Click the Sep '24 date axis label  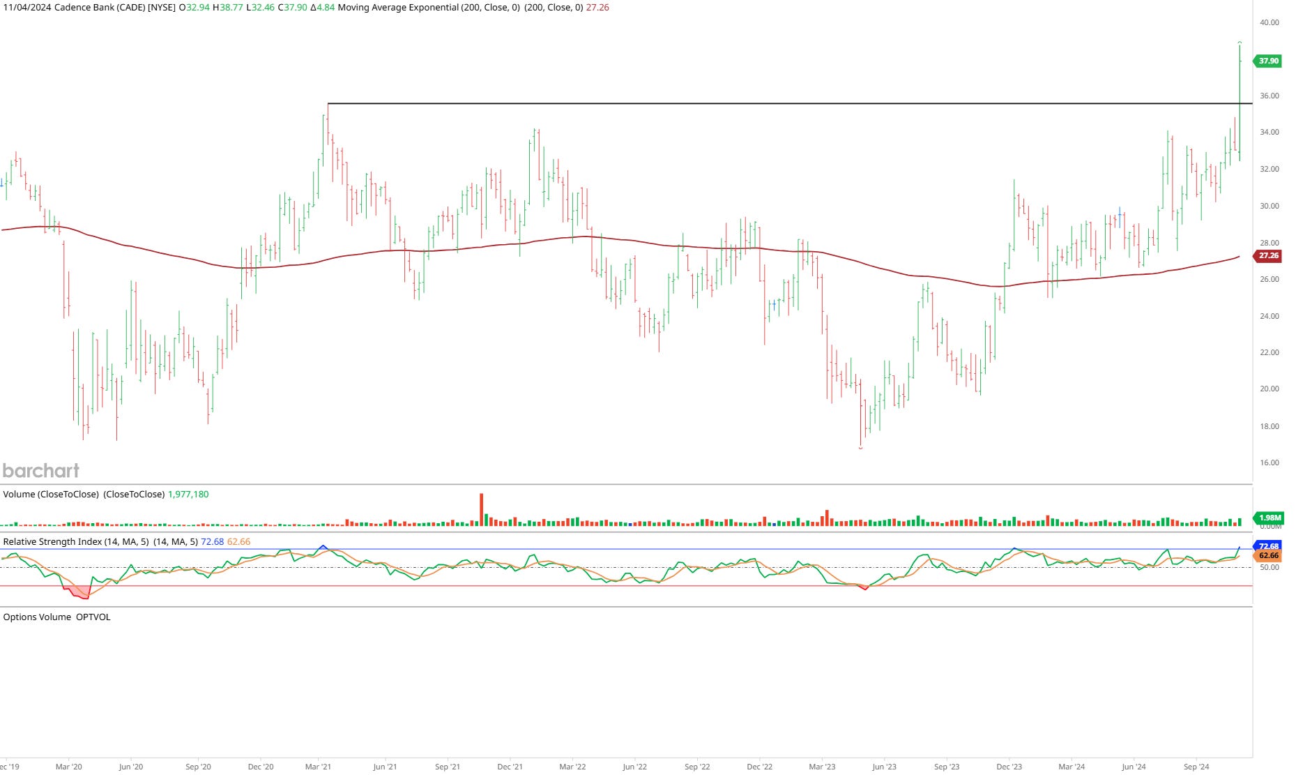tap(1196, 767)
